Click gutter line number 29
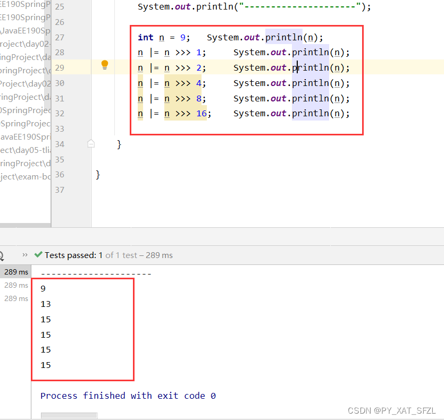The height and width of the screenshot is (420, 444). point(60,68)
